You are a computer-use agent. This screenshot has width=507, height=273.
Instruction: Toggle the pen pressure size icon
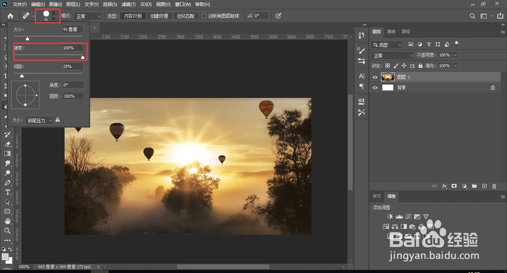pyautogui.click(x=278, y=16)
